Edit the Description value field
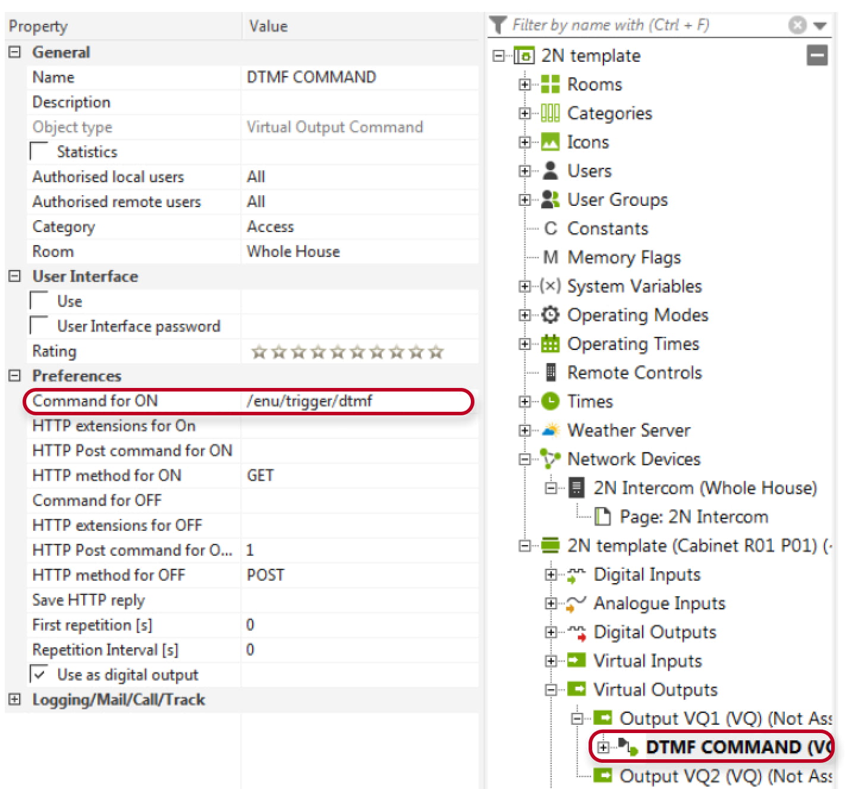The width and height of the screenshot is (849, 789). pos(359,102)
